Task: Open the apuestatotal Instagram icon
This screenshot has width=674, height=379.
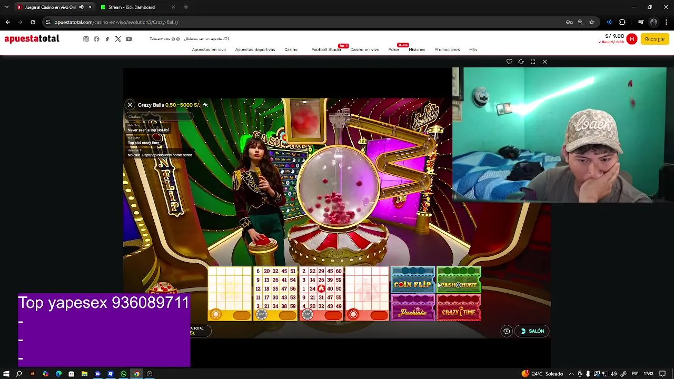Action: pyautogui.click(x=86, y=39)
